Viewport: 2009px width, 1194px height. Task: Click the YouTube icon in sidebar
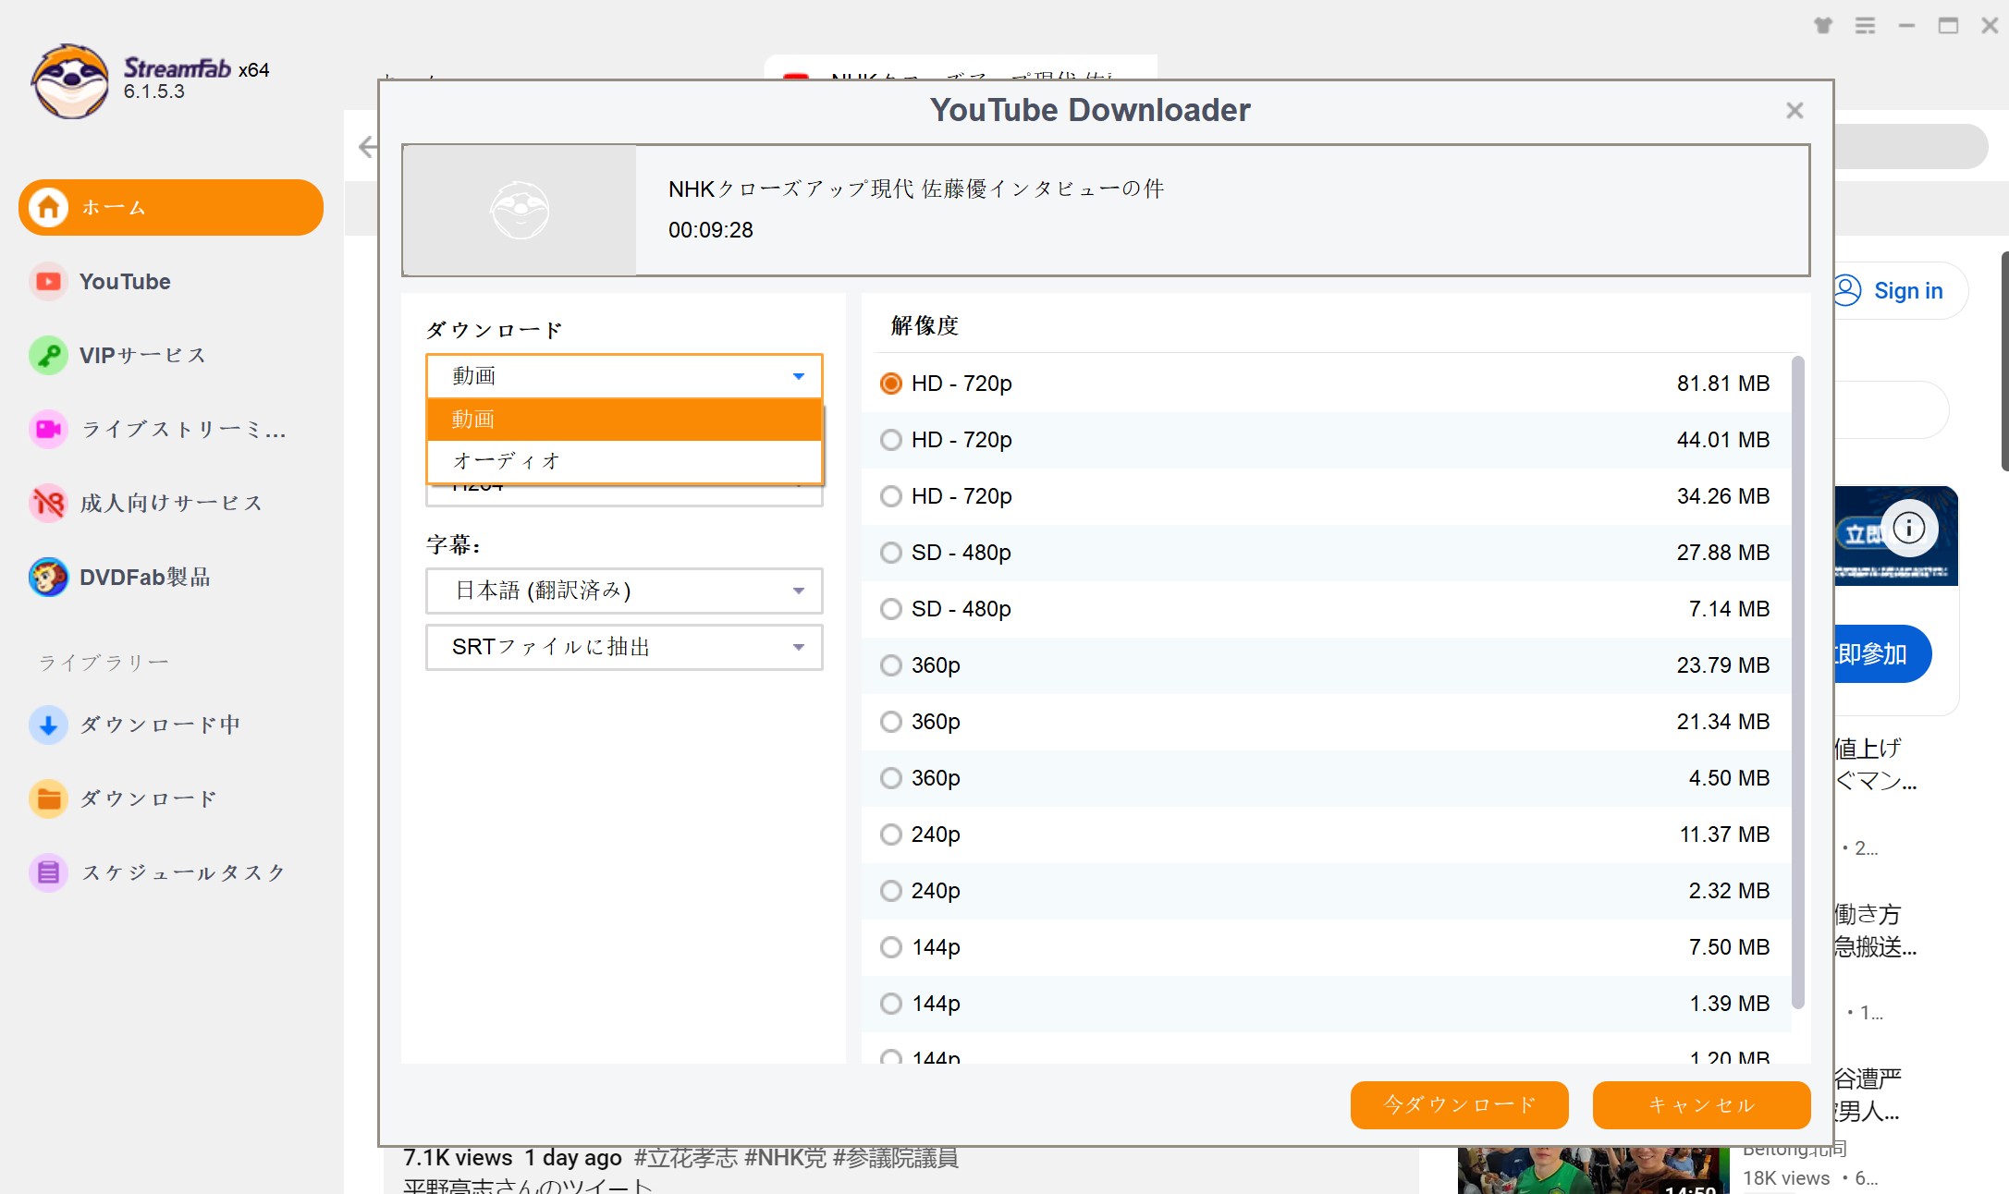49,281
